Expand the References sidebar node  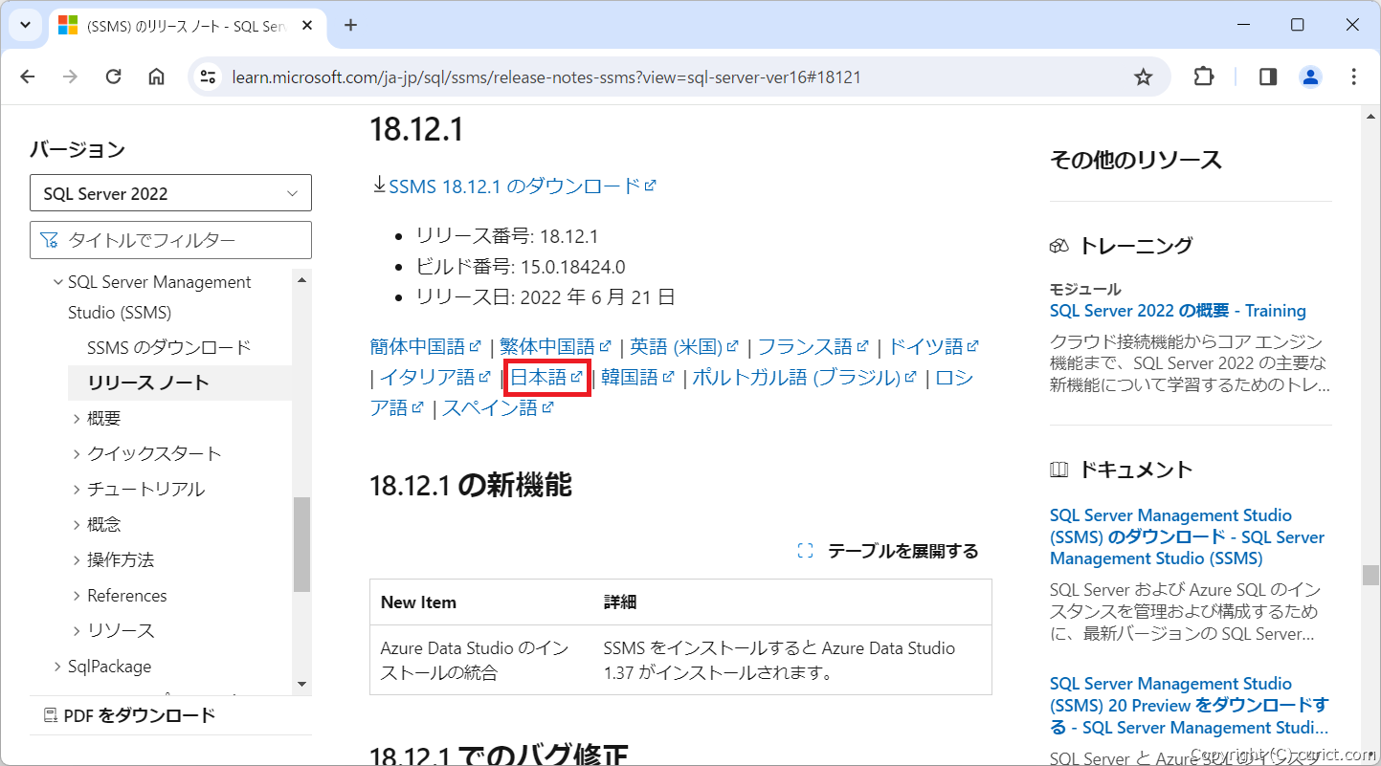pos(76,595)
